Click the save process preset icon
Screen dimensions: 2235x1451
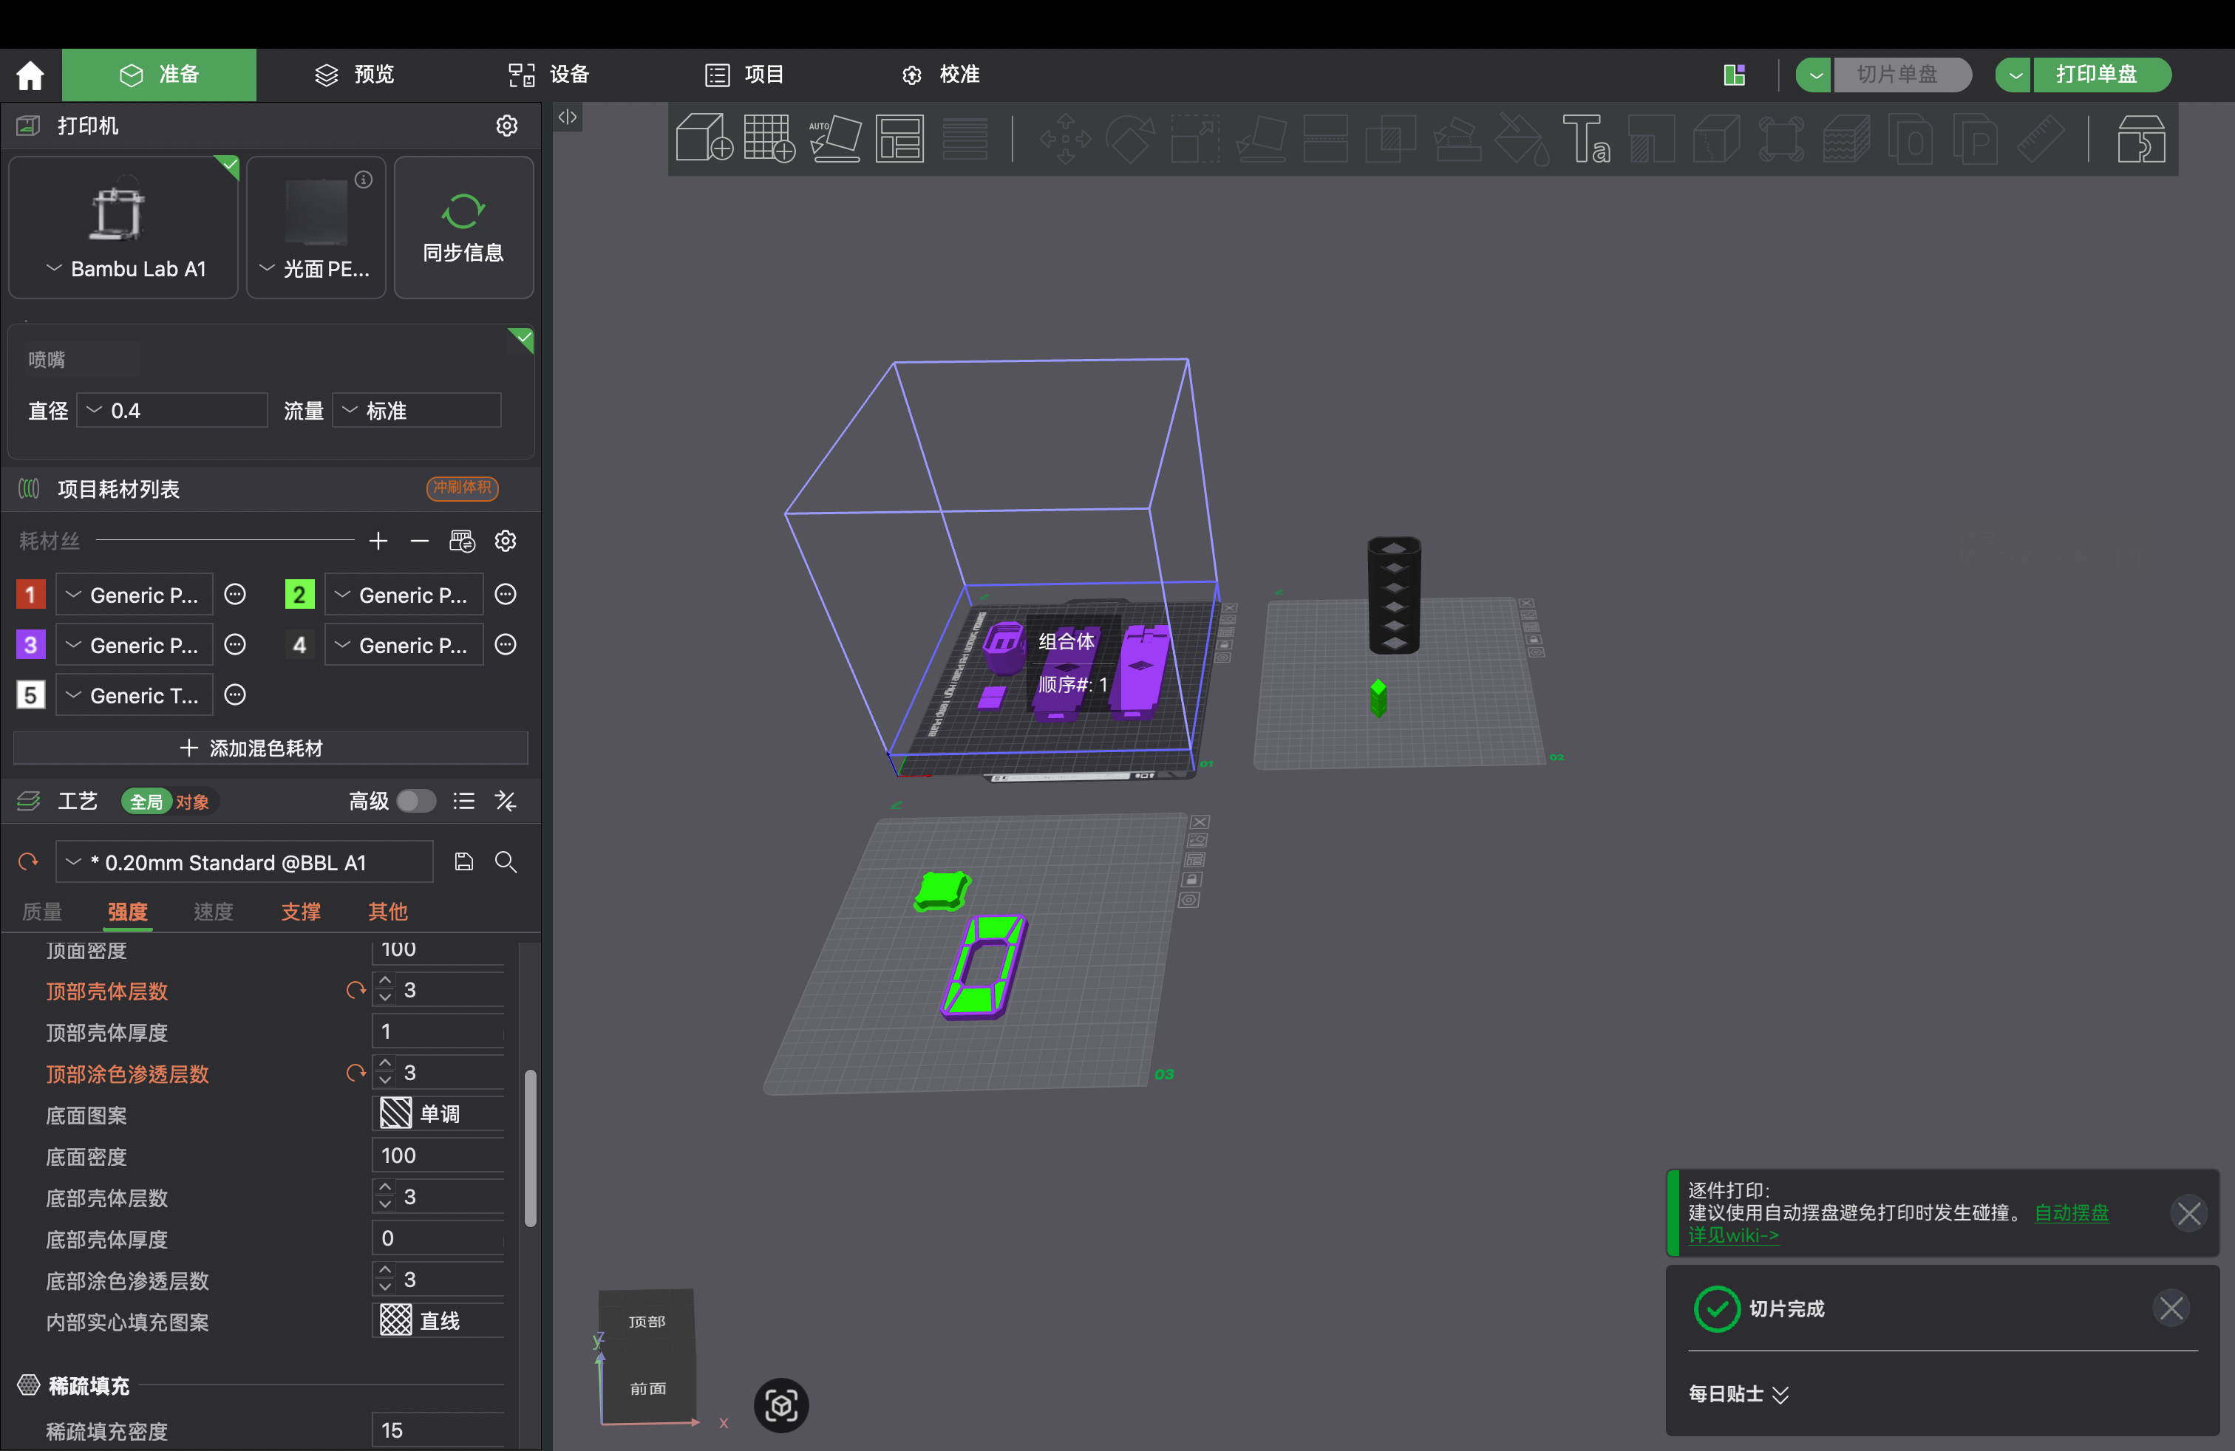tap(464, 861)
